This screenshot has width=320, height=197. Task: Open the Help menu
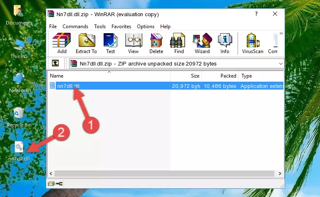click(165, 27)
